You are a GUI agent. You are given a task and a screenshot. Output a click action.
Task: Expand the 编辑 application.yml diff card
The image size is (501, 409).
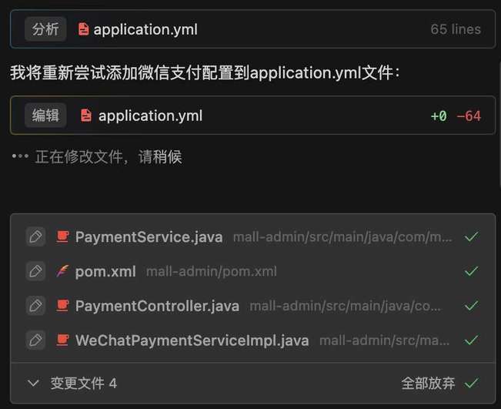tap(252, 115)
